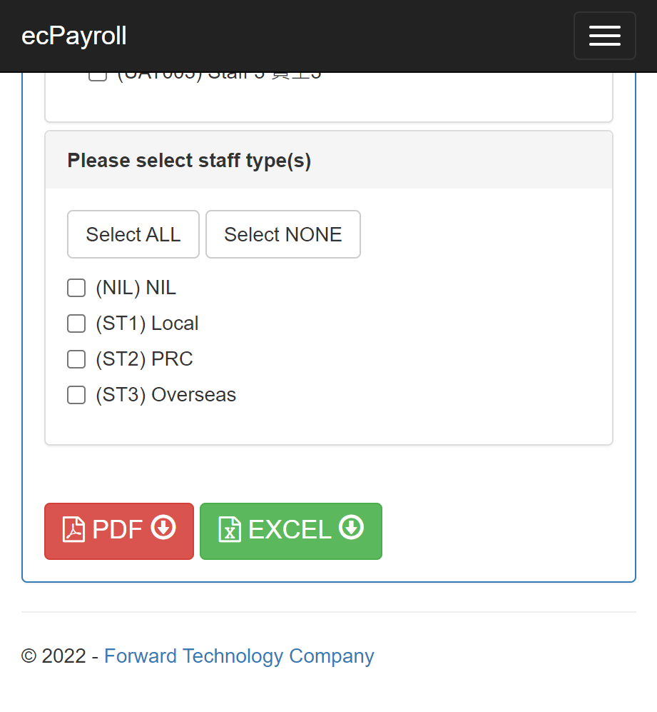
Task: Tick the (ST1) Local checkbox
Action: pos(76,324)
